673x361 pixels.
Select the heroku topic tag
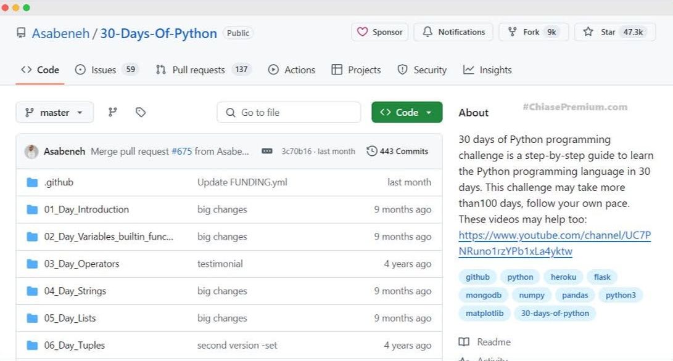tap(563, 277)
